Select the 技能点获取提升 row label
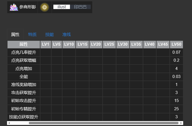This screenshot has width=192, height=126. (x=24, y=117)
